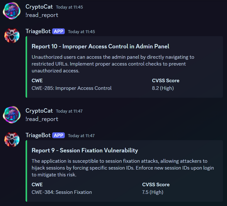Click CryptoCat's avatar on the first message
227x206 pixels.
tap(11, 11)
